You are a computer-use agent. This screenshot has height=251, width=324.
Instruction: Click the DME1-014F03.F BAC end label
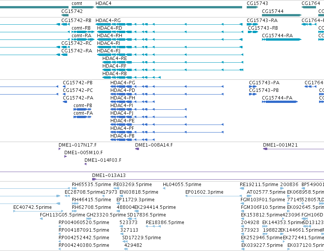coord(103,160)
